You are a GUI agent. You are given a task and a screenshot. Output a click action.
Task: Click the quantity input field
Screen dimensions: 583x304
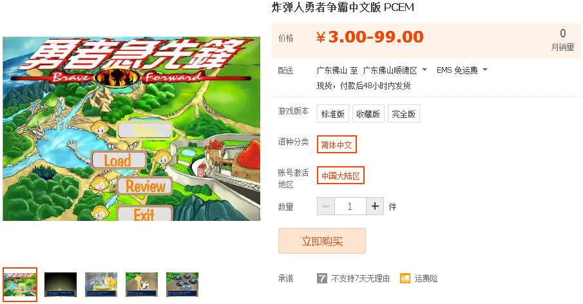pyautogui.click(x=350, y=206)
